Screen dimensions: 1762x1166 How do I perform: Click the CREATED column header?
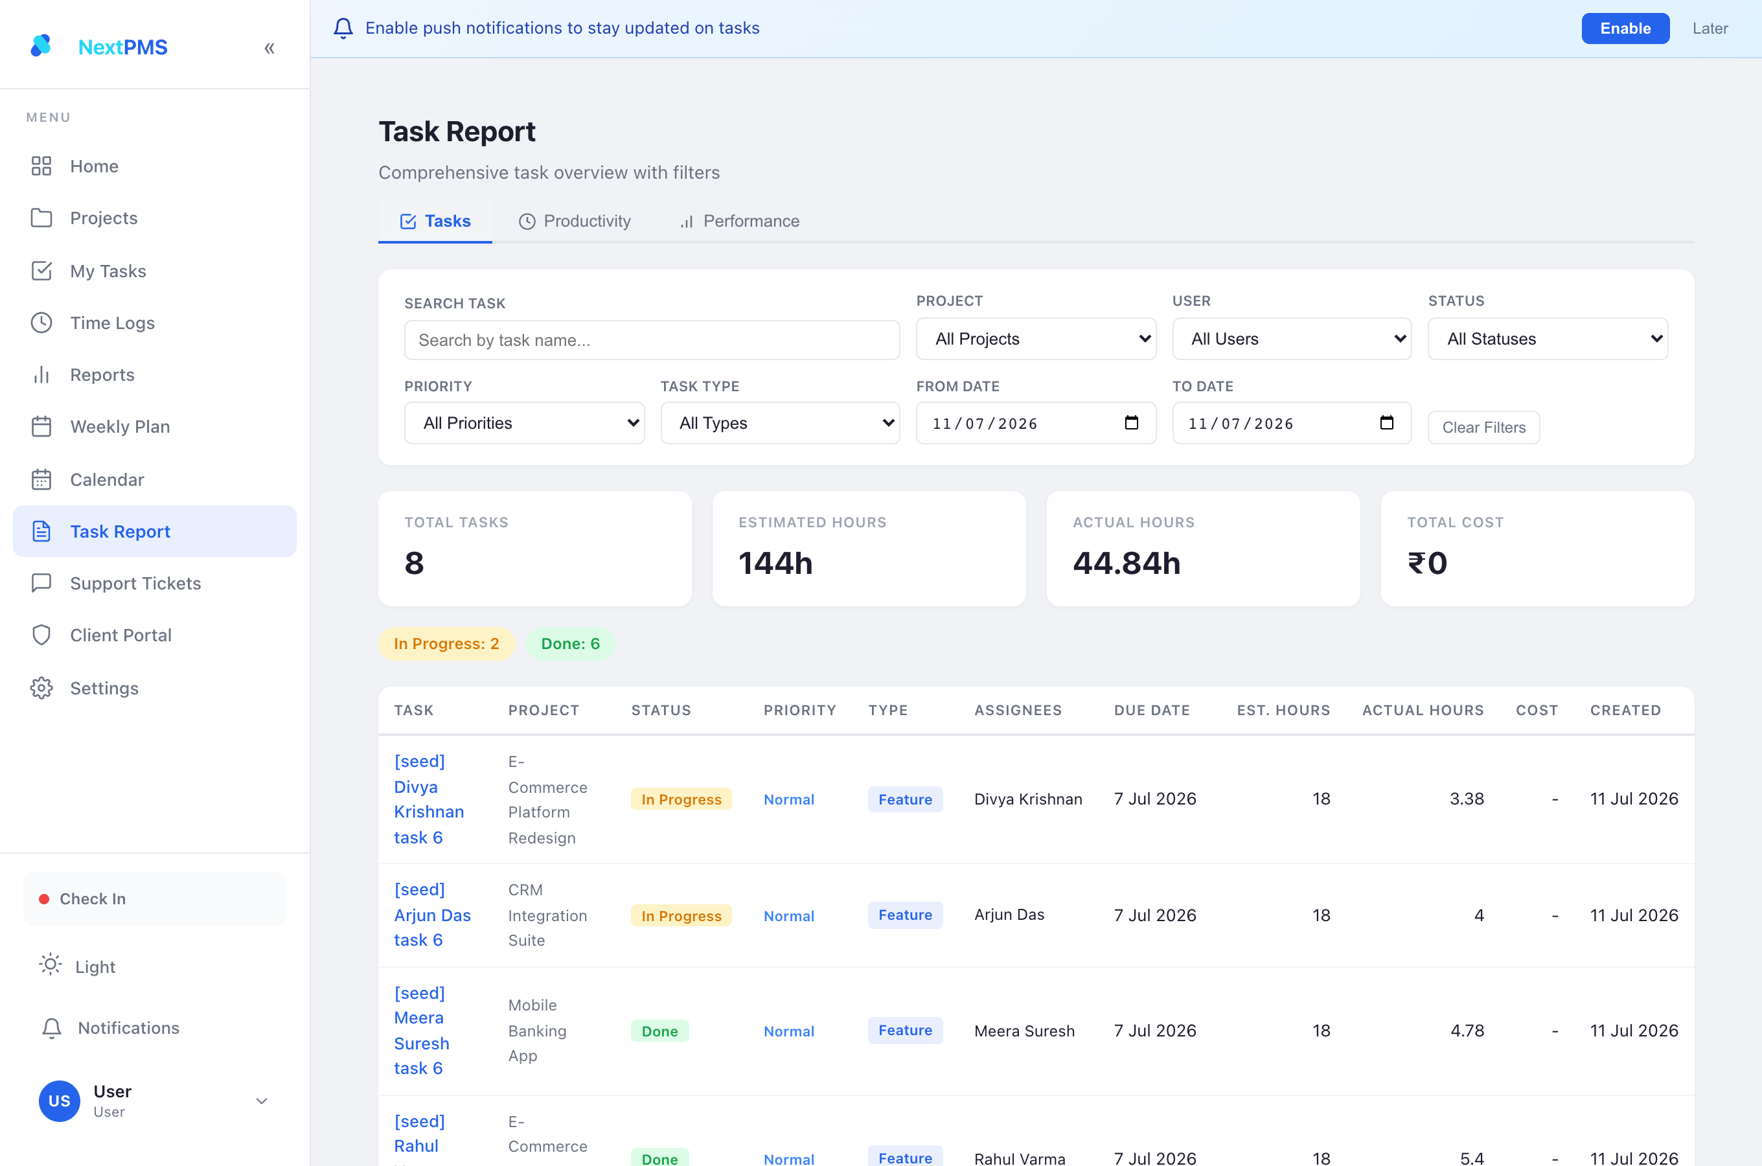(1625, 710)
